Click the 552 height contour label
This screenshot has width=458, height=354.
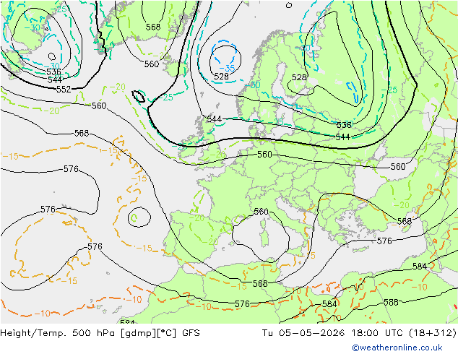64,89
